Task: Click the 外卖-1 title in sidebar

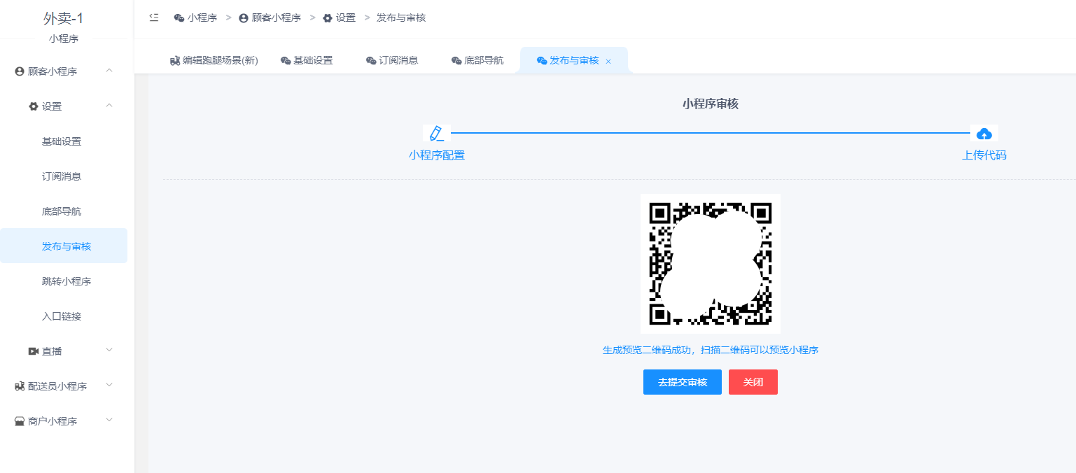Action: pos(64,19)
